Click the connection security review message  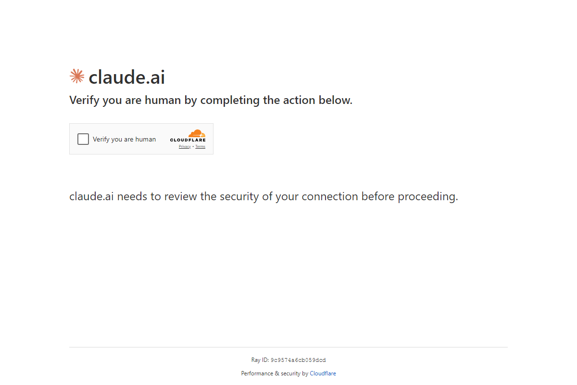[x=263, y=196]
